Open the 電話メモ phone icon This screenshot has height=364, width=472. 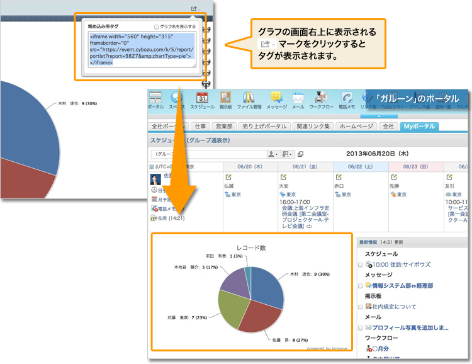[347, 98]
